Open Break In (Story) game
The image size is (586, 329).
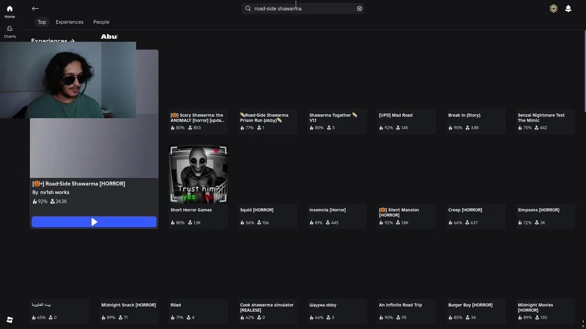[x=464, y=115]
